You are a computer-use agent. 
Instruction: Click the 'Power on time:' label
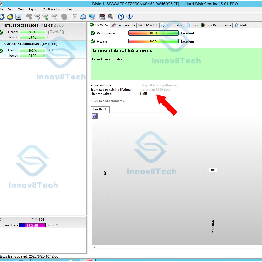pyautogui.click(x=101, y=85)
